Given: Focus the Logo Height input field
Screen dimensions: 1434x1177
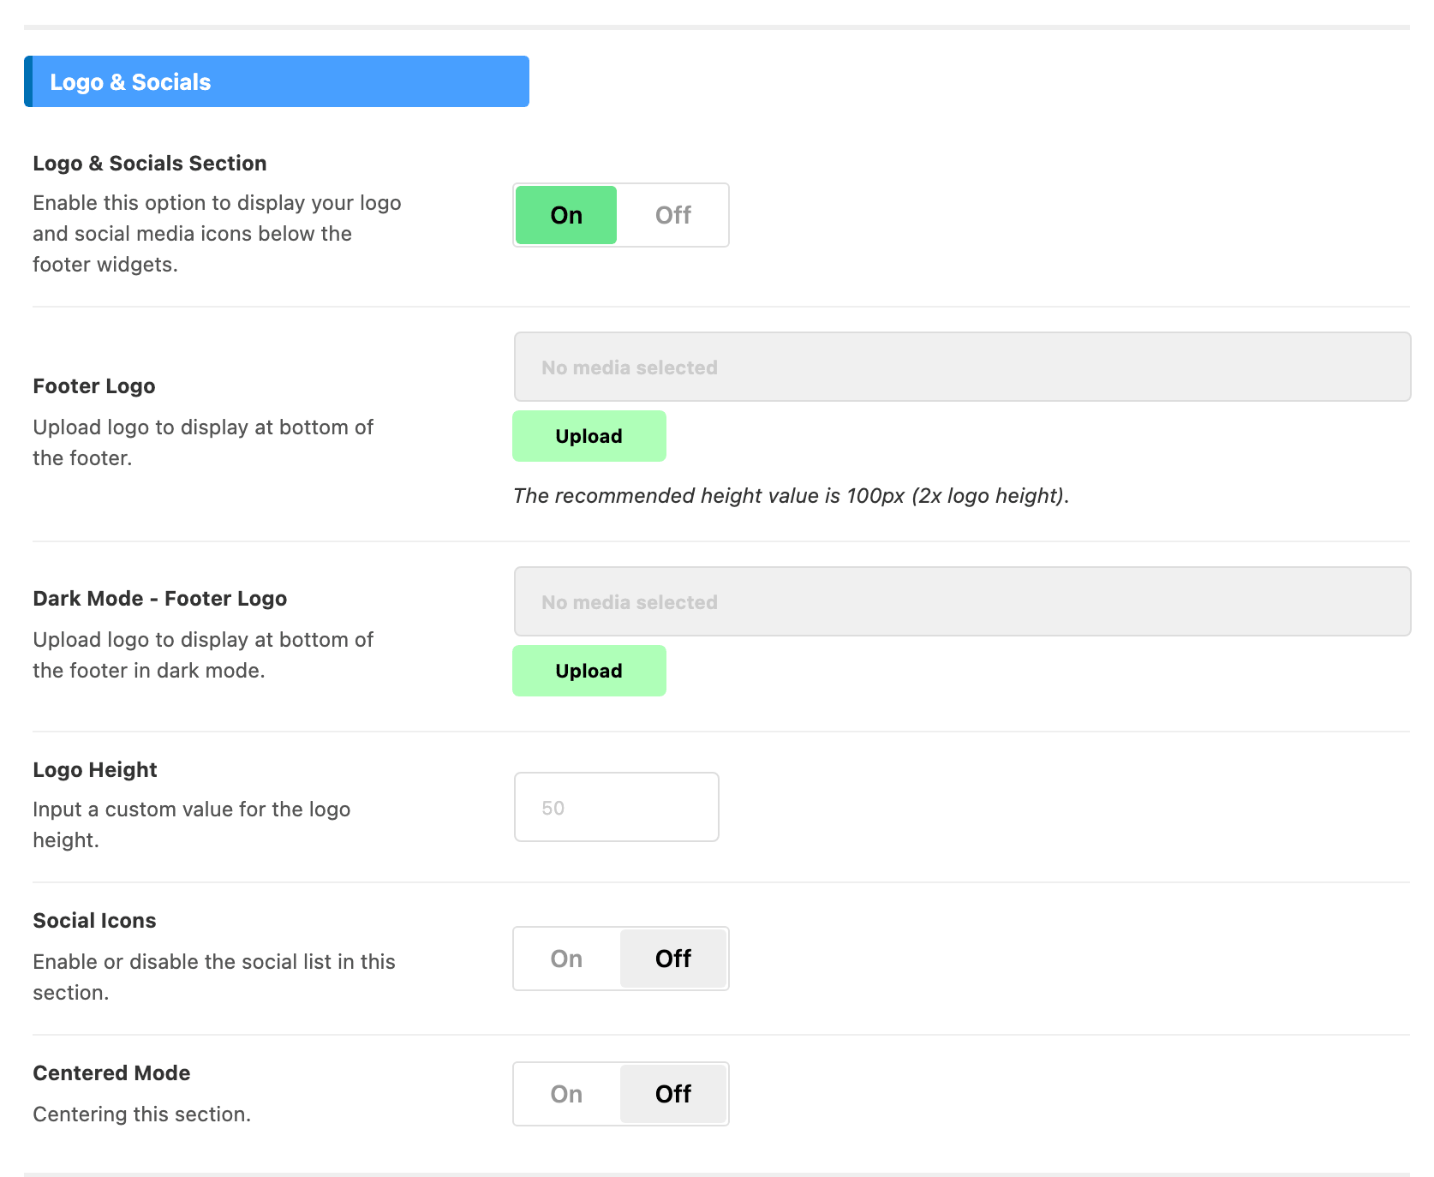Looking at the screenshot, I should (617, 807).
